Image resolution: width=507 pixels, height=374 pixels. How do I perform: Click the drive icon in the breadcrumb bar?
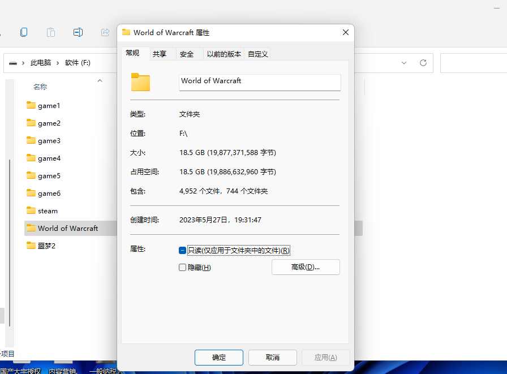[13, 63]
